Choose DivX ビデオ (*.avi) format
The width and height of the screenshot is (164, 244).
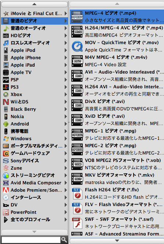[117, 105]
